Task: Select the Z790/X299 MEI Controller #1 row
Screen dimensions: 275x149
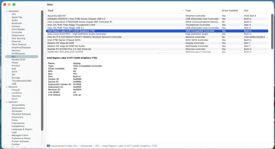Action: [x=157, y=22]
